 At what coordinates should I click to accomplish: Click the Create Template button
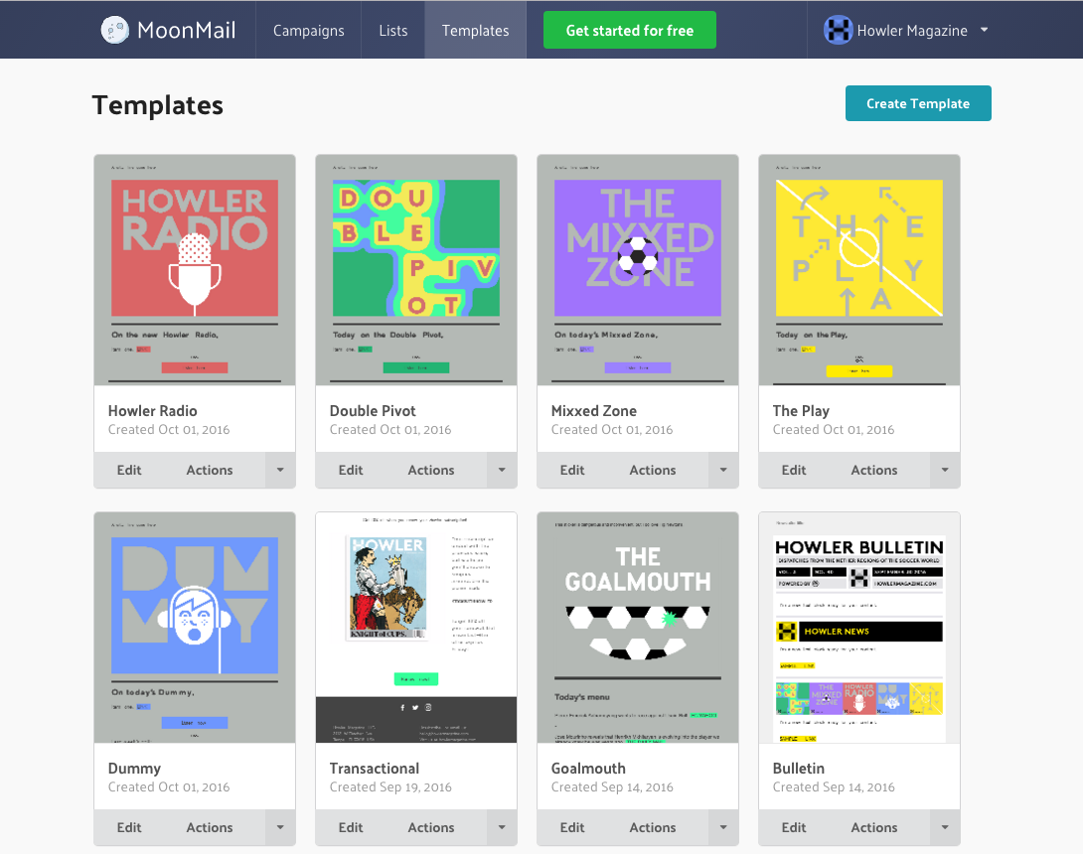918,103
